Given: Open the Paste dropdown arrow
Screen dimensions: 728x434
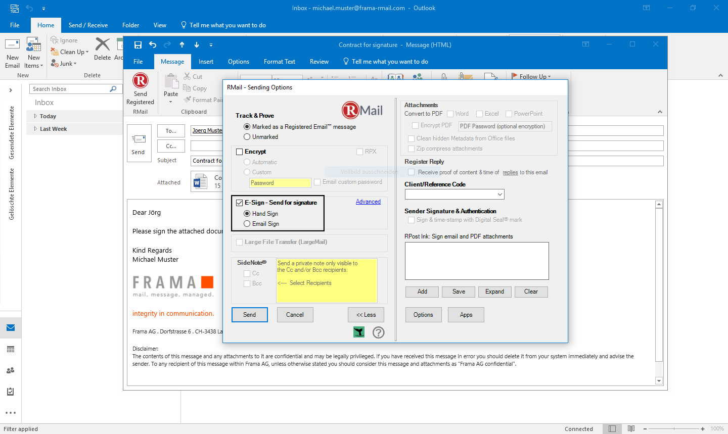Looking at the screenshot, I should 171,102.
